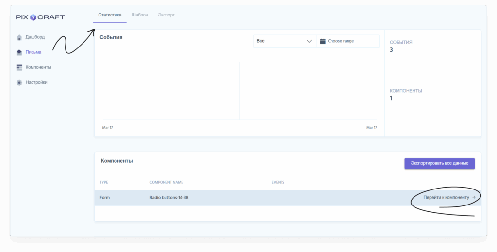Screen dimensions: 497x252
Task: Go to the Экспорт tab
Action: (x=166, y=15)
